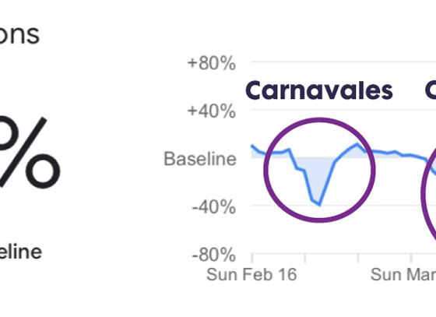Click the Sun Feb 16 date label
The width and height of the screenshot is (436, 317).
point(251,274)
